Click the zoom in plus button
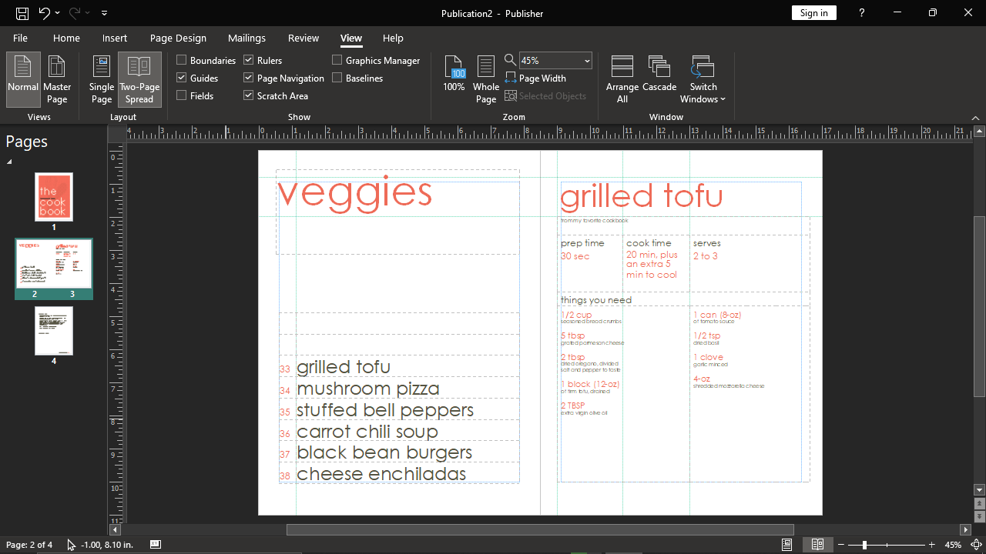986x554 pixels. click(932, 545)
